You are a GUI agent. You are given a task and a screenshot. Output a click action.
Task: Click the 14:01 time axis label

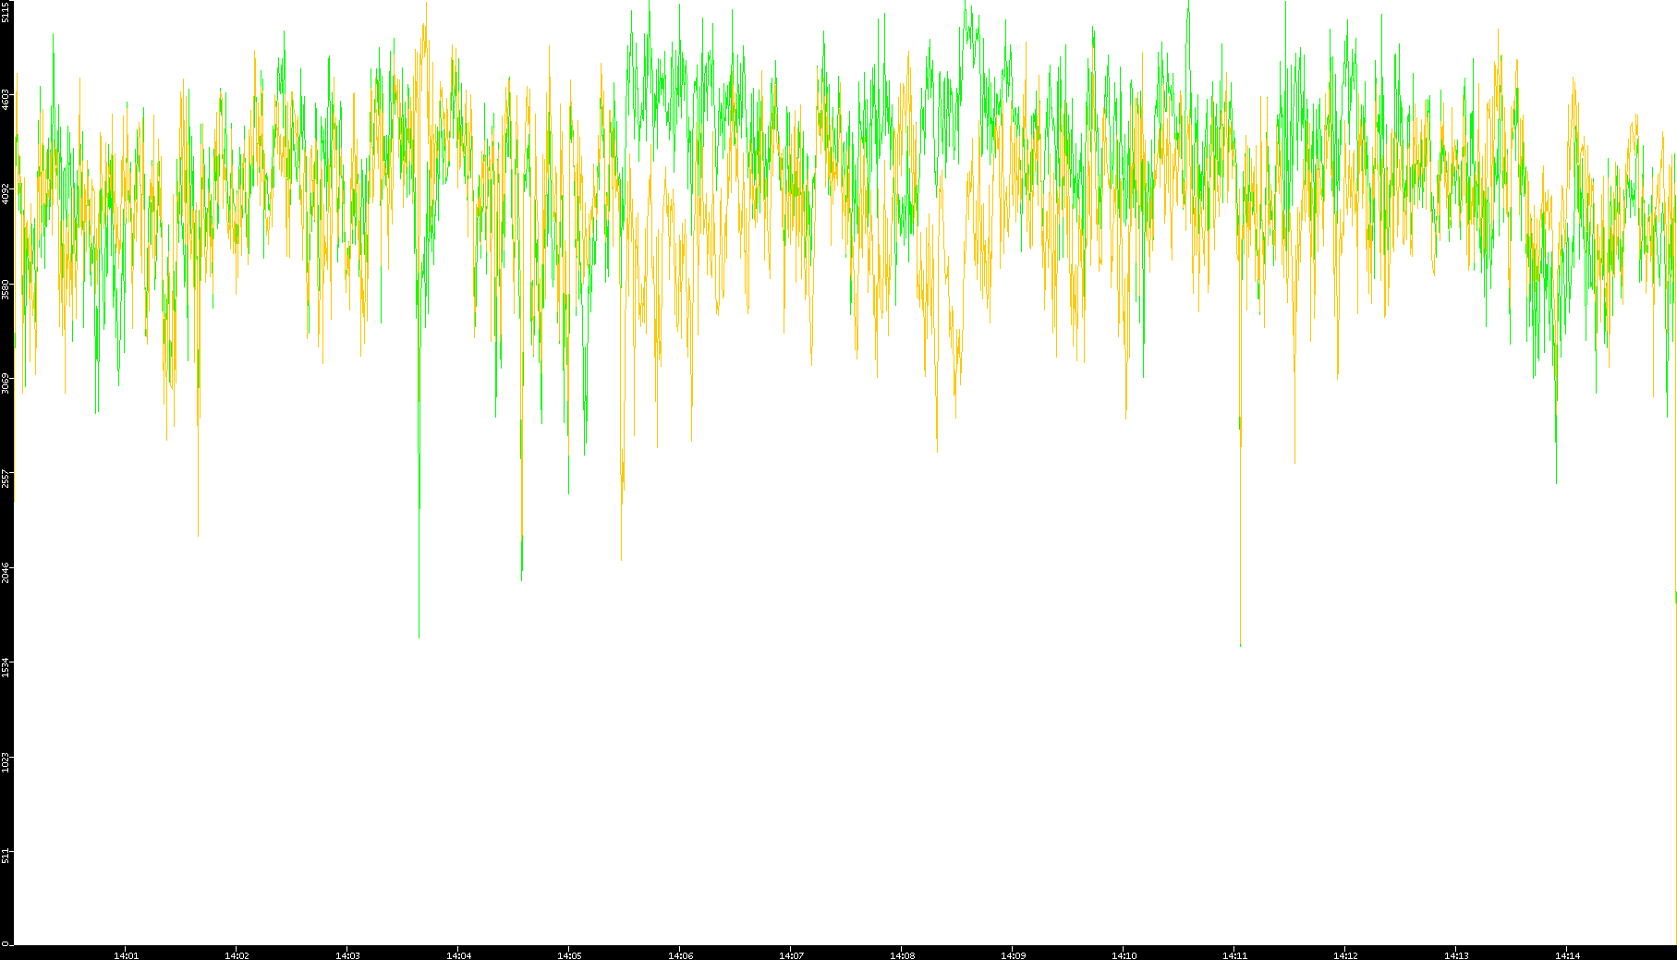pyautogui.click(x=127, y=955)
